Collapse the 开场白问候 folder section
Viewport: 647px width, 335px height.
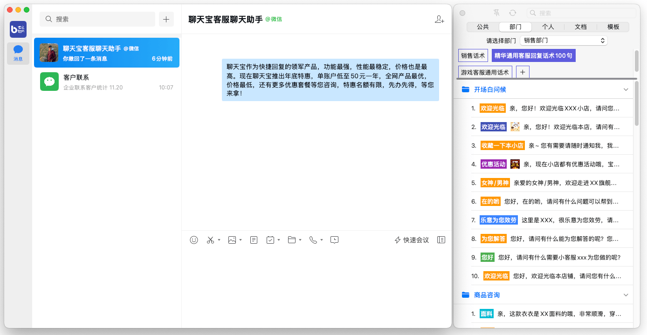click(626, 89)
